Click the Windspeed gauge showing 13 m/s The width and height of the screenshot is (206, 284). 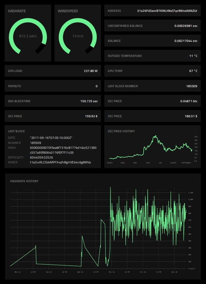click(x=78, y=36)
